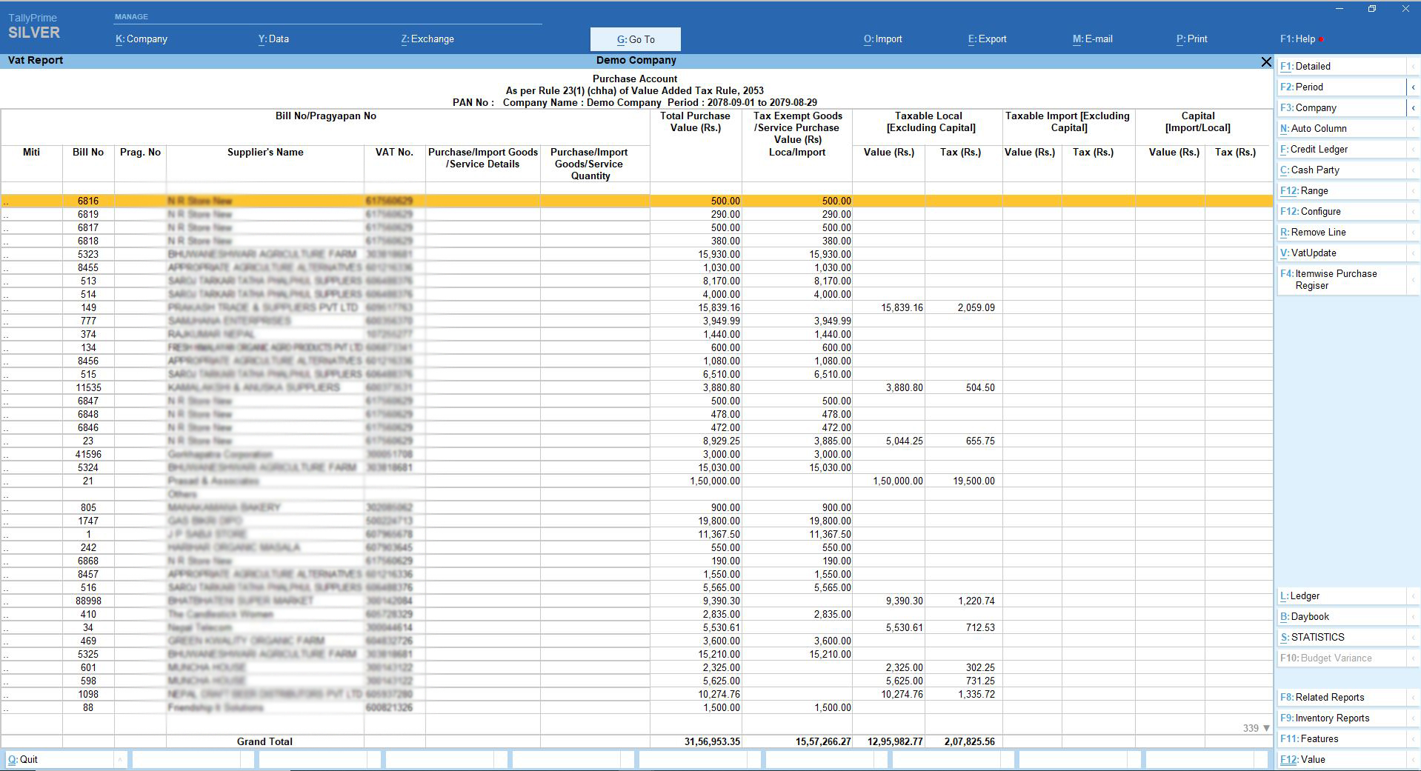This screenshot has width=1421, height=771.
Task: Click the TallyPrime SILVER logo
Action: [x=34, y=27]
